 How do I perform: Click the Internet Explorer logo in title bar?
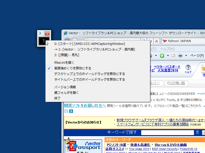(66, 33)
